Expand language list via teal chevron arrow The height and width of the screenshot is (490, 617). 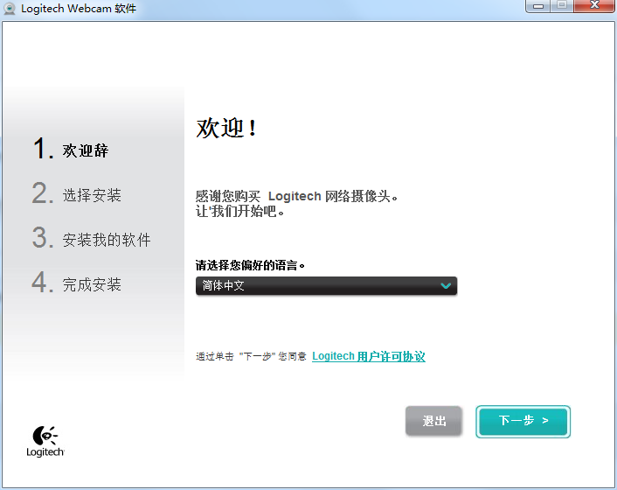tap(446, 285)
